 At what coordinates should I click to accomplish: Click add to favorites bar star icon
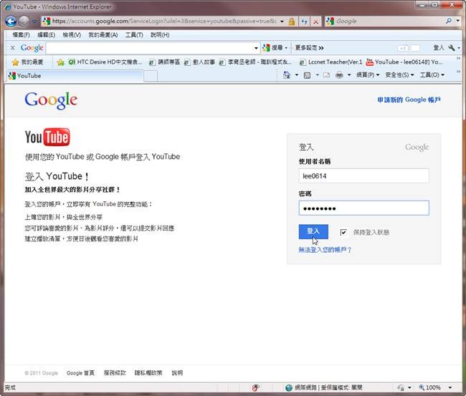pyautogui.click(x=61, y=62)
